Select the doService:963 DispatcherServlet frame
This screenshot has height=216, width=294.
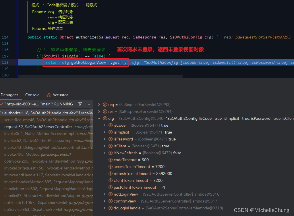point(46,209)
